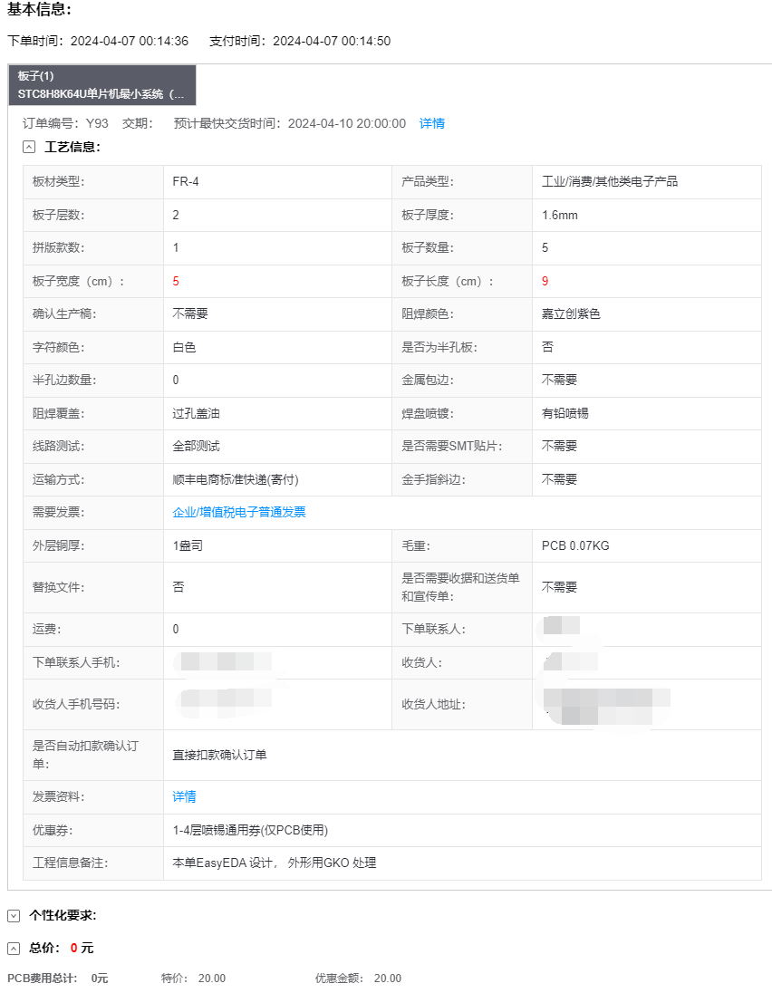Open the 板子(1) STC8H8K64U tab
Viewport: 772px width, 993px height.
pyautogui.click(x=102, y=85)
